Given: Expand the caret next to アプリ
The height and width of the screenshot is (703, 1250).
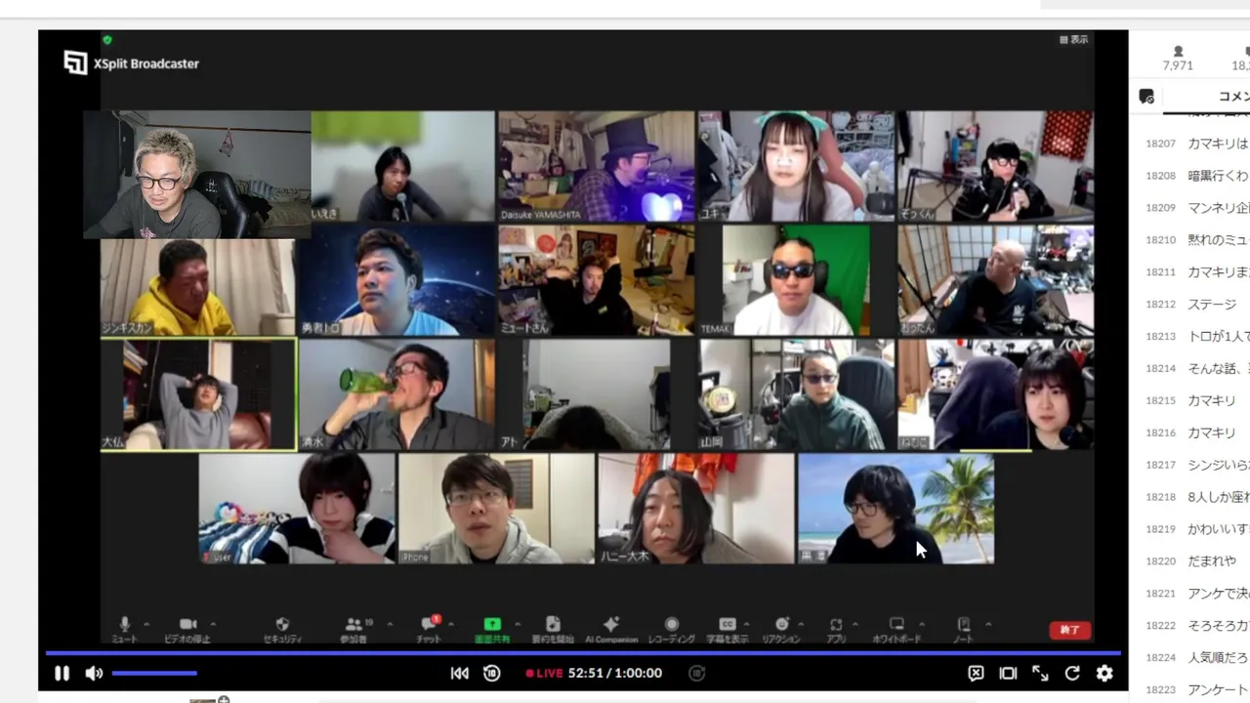Looking at the screenshot, I should 855,624.
